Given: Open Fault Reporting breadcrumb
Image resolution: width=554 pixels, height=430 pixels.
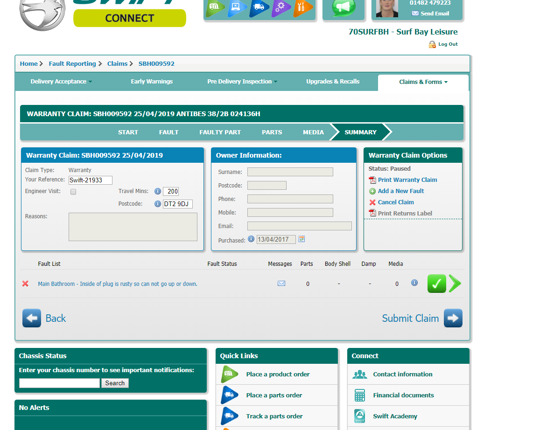Looking at the screenshot, I should 72,63.
